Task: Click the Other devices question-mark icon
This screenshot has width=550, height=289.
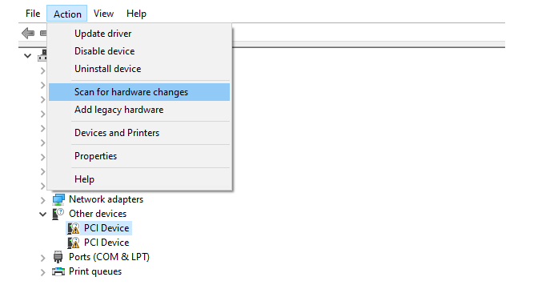Action: 58,214
